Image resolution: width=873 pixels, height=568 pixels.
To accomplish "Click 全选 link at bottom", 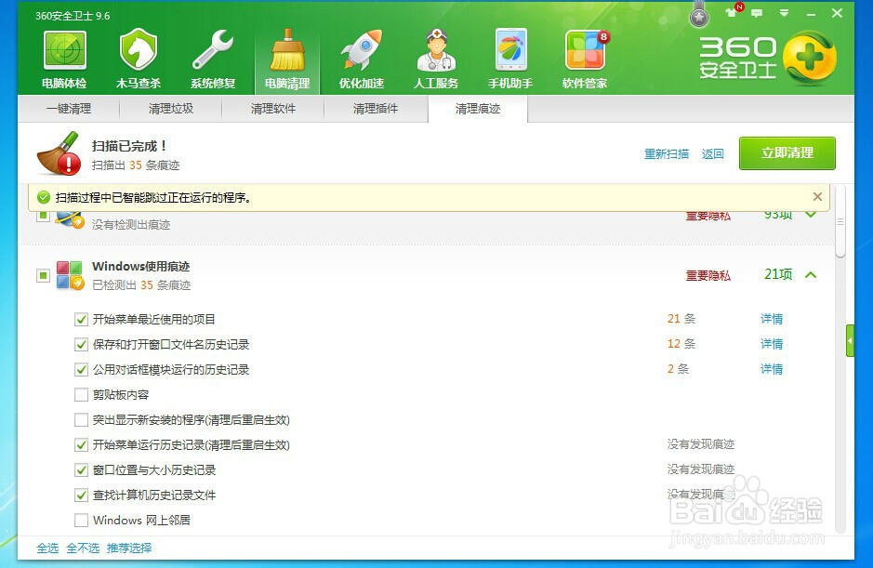I will click(x=47, y=548).
